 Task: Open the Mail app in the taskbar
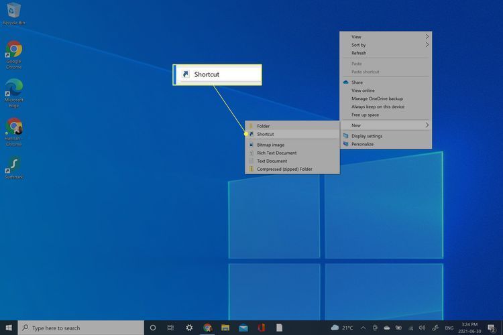click(243, 328)
